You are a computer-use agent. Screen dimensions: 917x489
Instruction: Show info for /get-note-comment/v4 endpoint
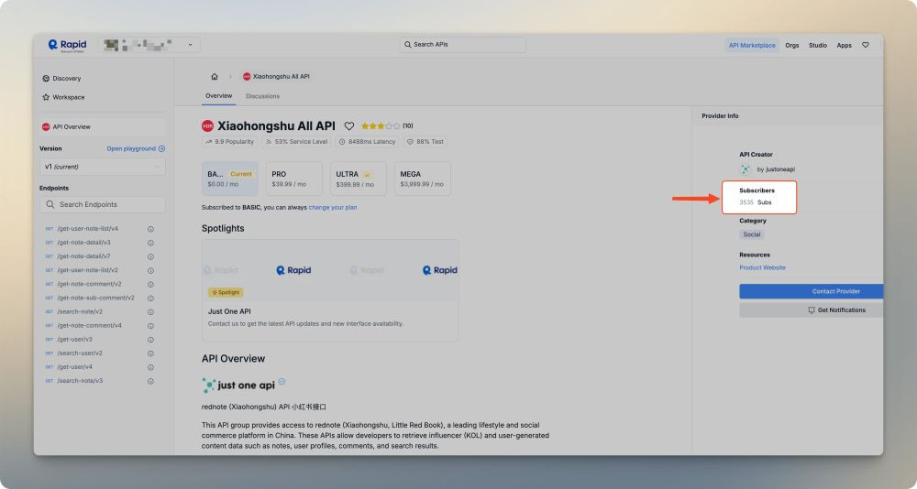pyautogui.click(x=150, y=326)
